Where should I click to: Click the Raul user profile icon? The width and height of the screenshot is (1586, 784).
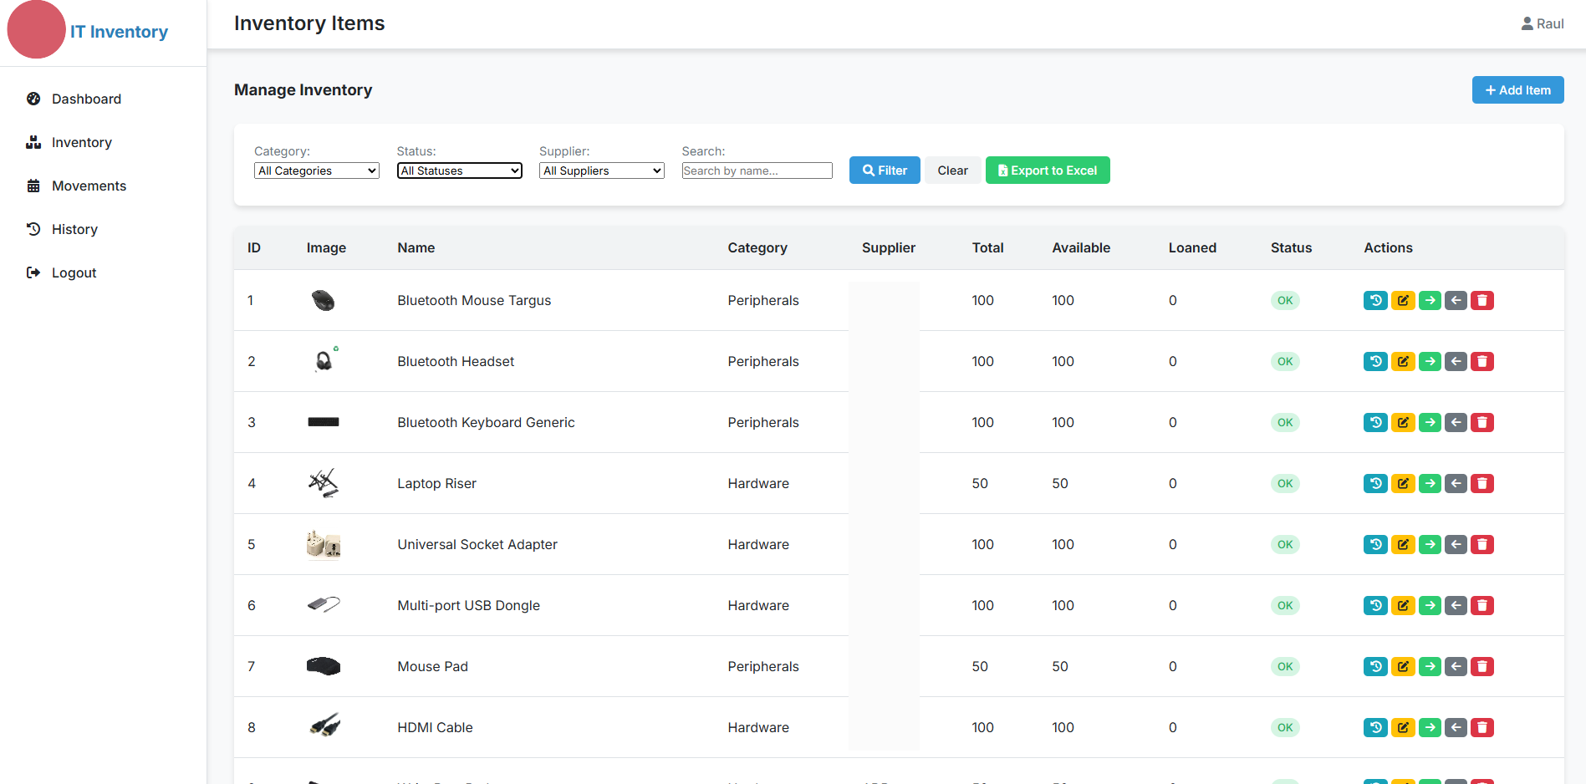(1527, 23)
